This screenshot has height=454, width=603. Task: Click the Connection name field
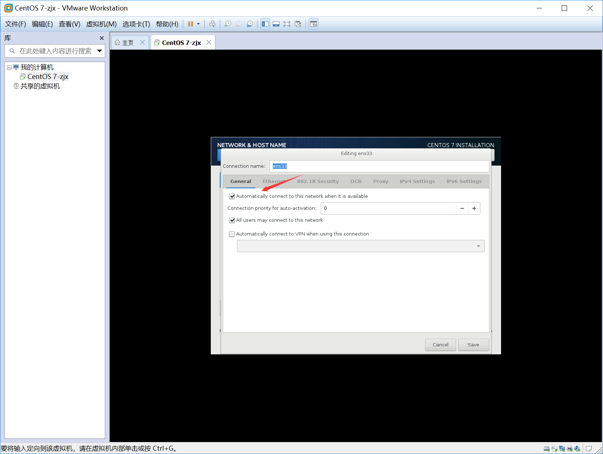380,166
